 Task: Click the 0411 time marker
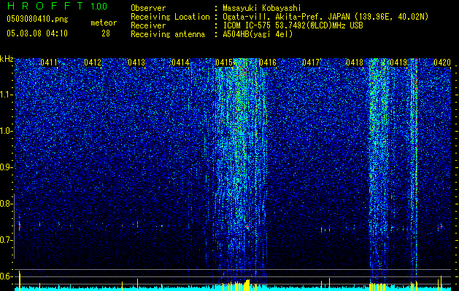point(49,62)
